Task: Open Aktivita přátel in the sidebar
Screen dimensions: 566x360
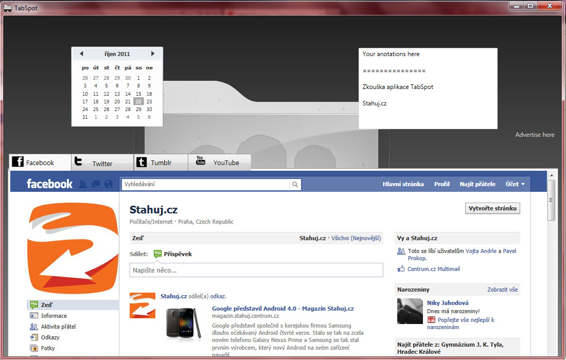Action: tap(58, 327)
